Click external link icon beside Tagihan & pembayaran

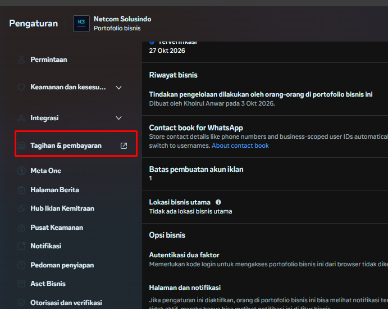[x=124, y=146]
